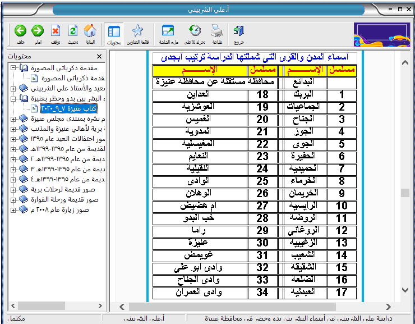Click document horizontal scroll right arrow
The height and width of the screenshot is (324, 415).
388,307
